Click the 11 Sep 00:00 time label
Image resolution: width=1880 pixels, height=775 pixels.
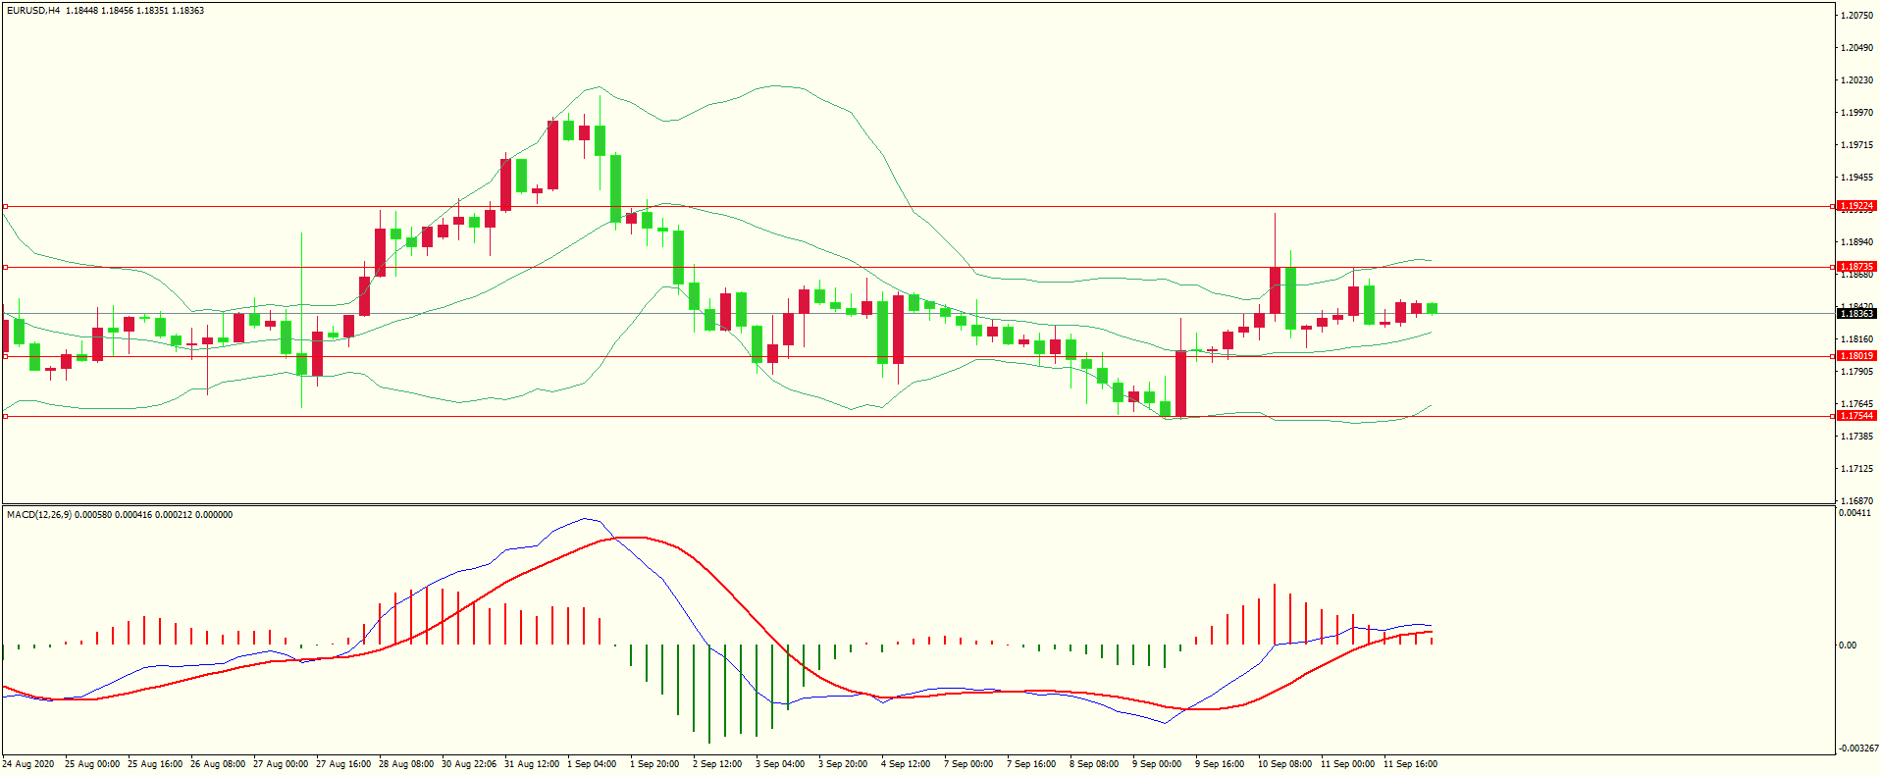point(1348,764)
